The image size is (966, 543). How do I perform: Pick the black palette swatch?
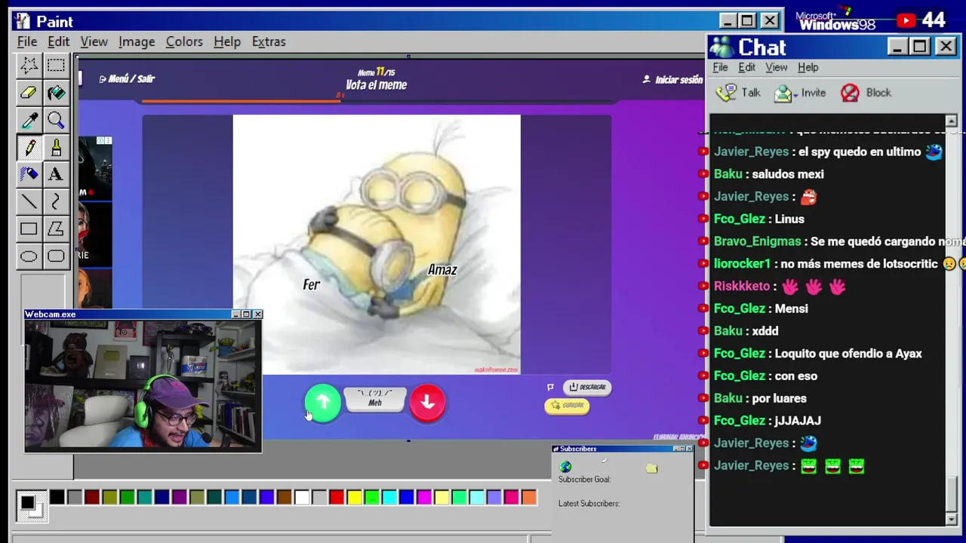[57, 497]
